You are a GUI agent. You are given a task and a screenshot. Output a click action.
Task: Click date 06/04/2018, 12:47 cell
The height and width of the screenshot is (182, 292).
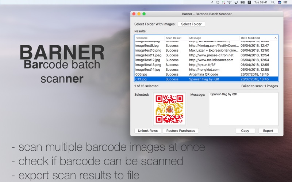click(x=255, y=45)
